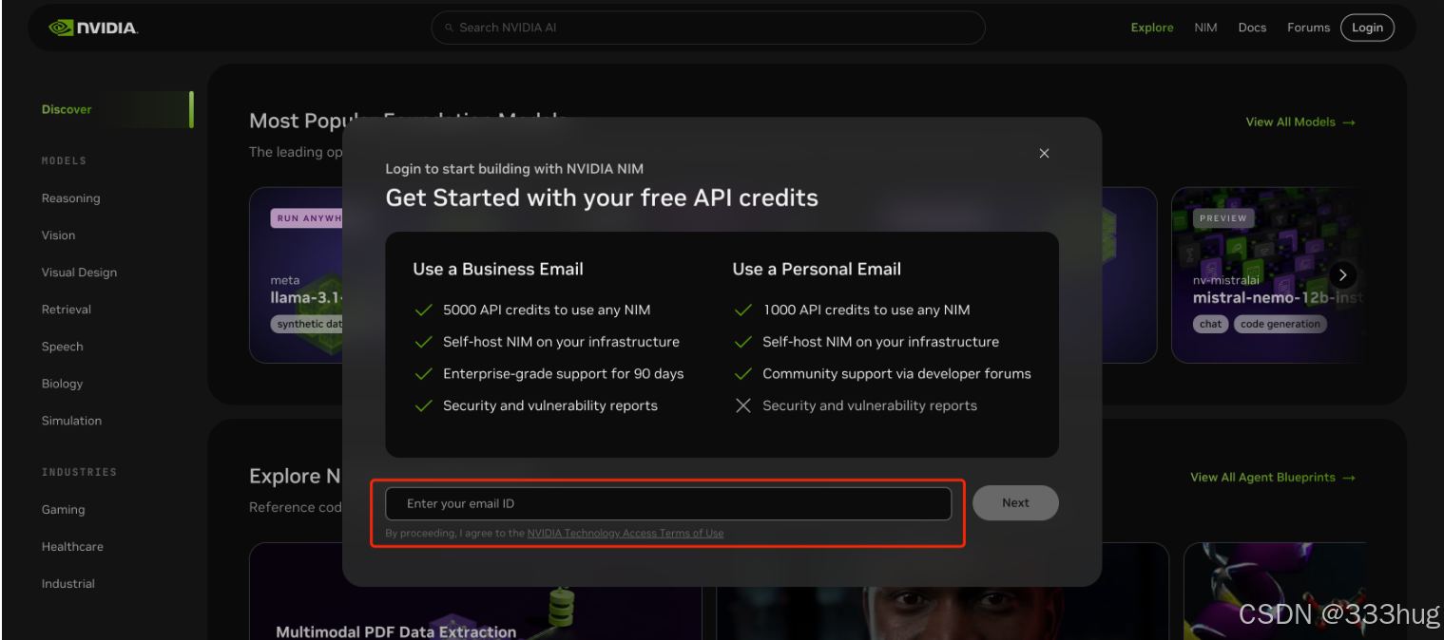Open the Healthcare industry category
The width and height of the screenshot is (1444, 640).
click(x=72, y=547)
